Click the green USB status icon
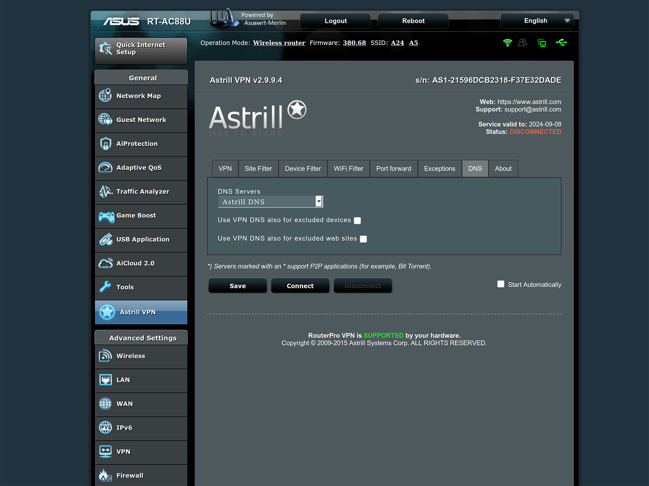Screen dimensions: 649x486 tap(561, 43)
